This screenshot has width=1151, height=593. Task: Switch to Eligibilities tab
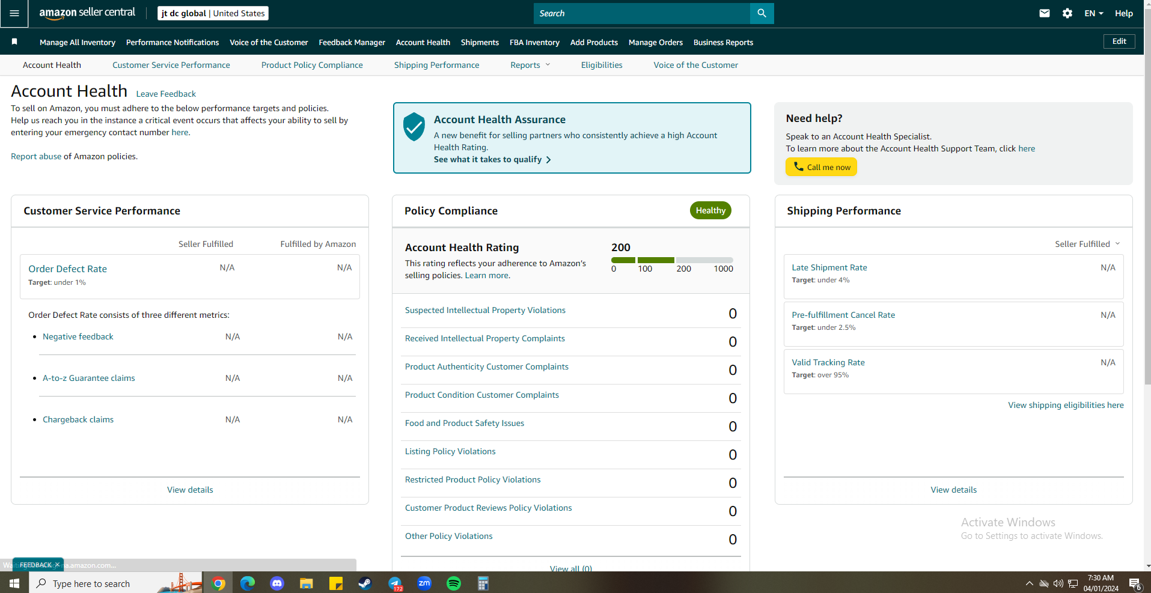(602, 65)
